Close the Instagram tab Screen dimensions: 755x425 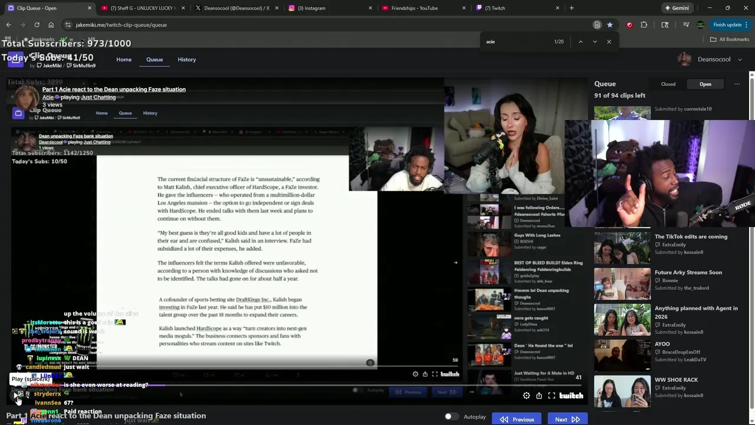pos(370,8)
